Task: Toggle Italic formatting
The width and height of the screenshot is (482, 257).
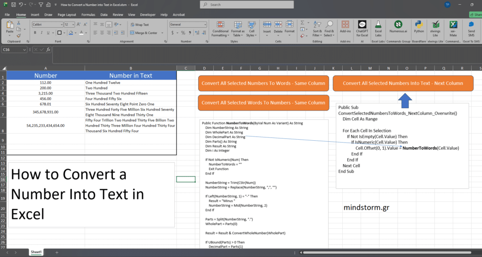Action: pos(41,32)
